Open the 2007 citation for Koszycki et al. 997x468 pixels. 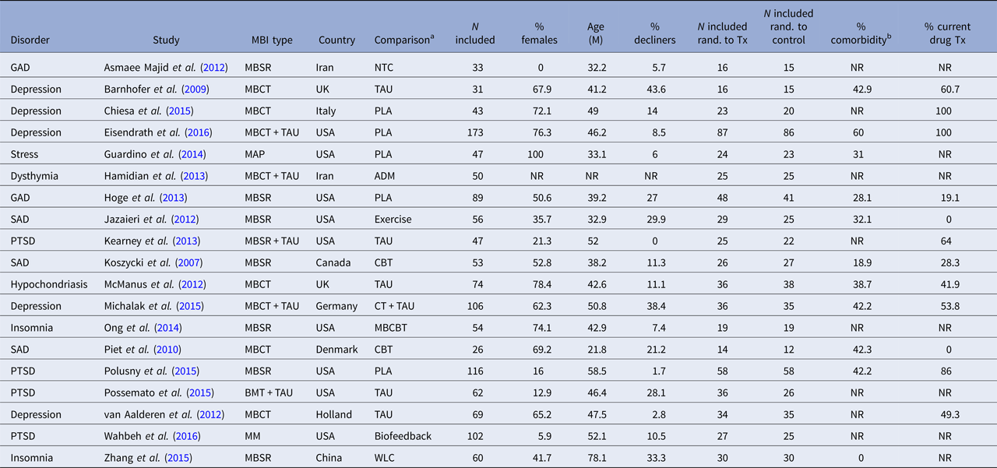click(x=189, y=264)
